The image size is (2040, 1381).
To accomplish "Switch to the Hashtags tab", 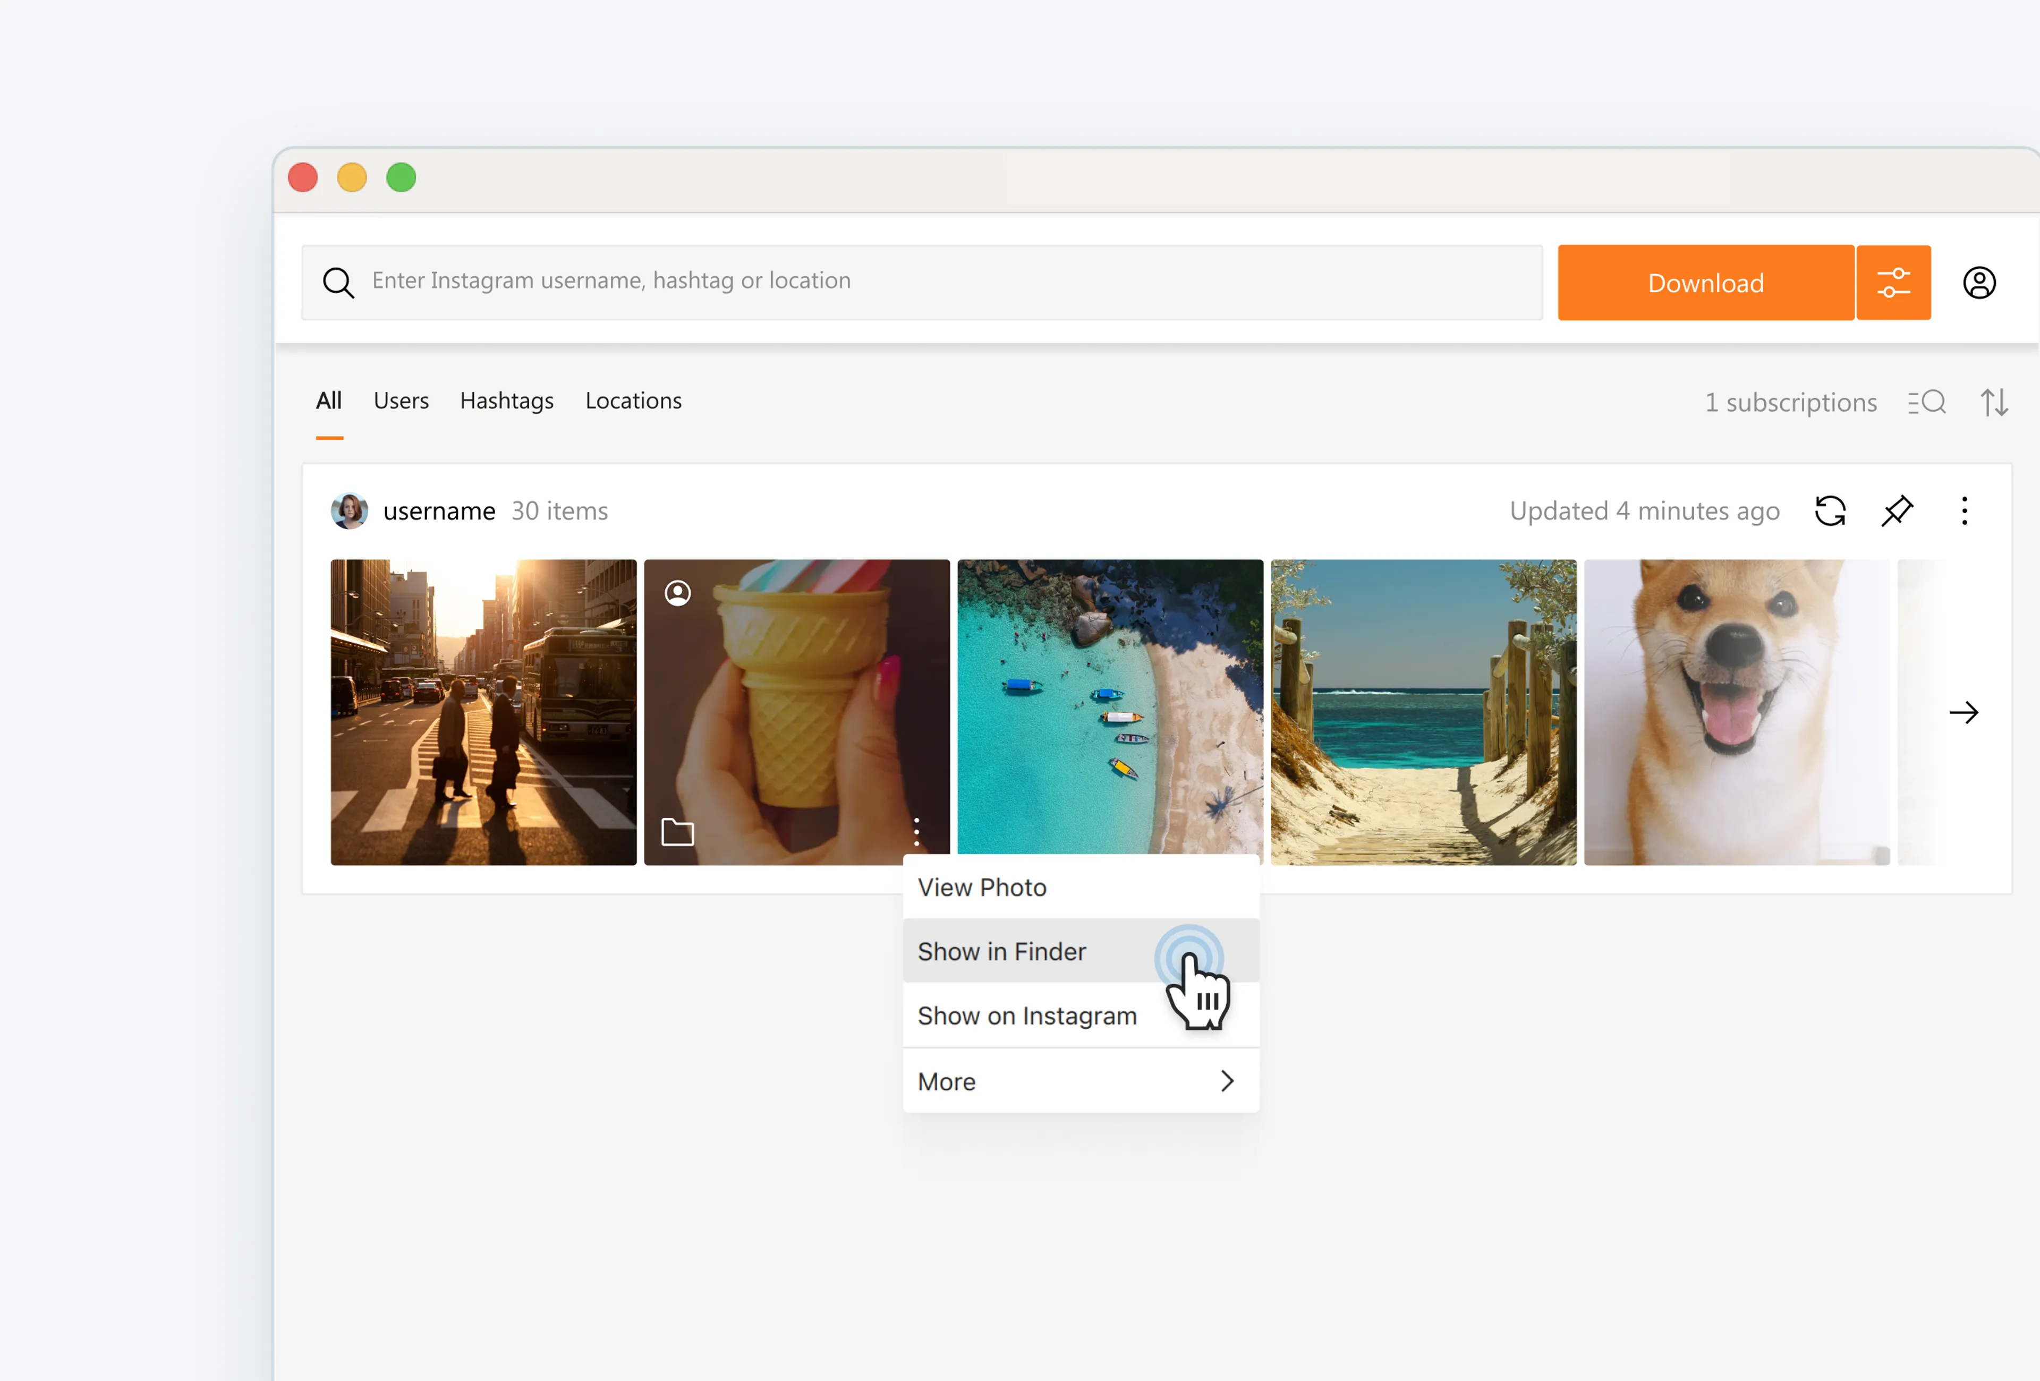I will tap(506, 401).
